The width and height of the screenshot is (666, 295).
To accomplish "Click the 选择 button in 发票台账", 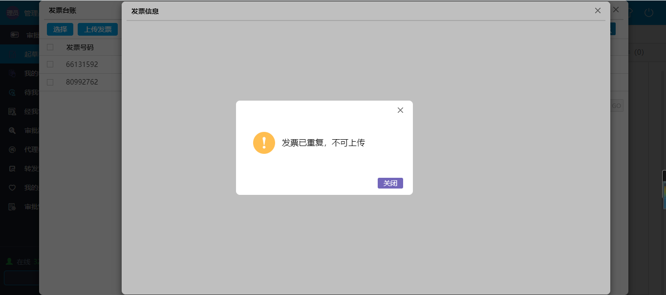I will tap(60, 29).
